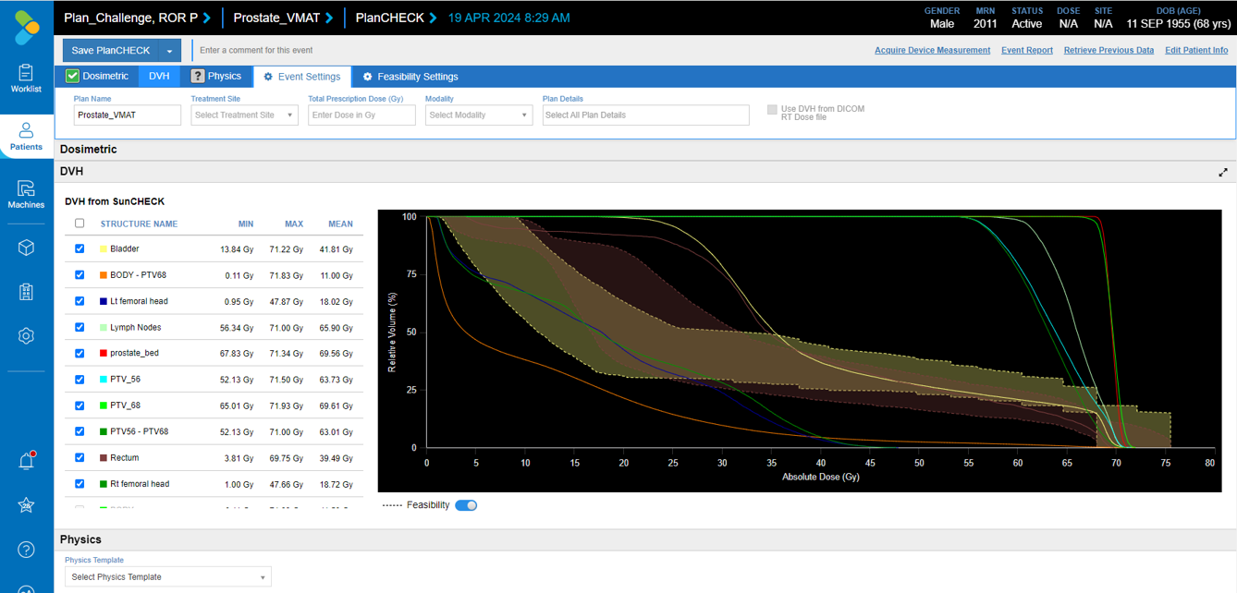Switch to the DVH tab
Image resolution: width=1237 pixels, height=593 pixels.
(159, 77)
